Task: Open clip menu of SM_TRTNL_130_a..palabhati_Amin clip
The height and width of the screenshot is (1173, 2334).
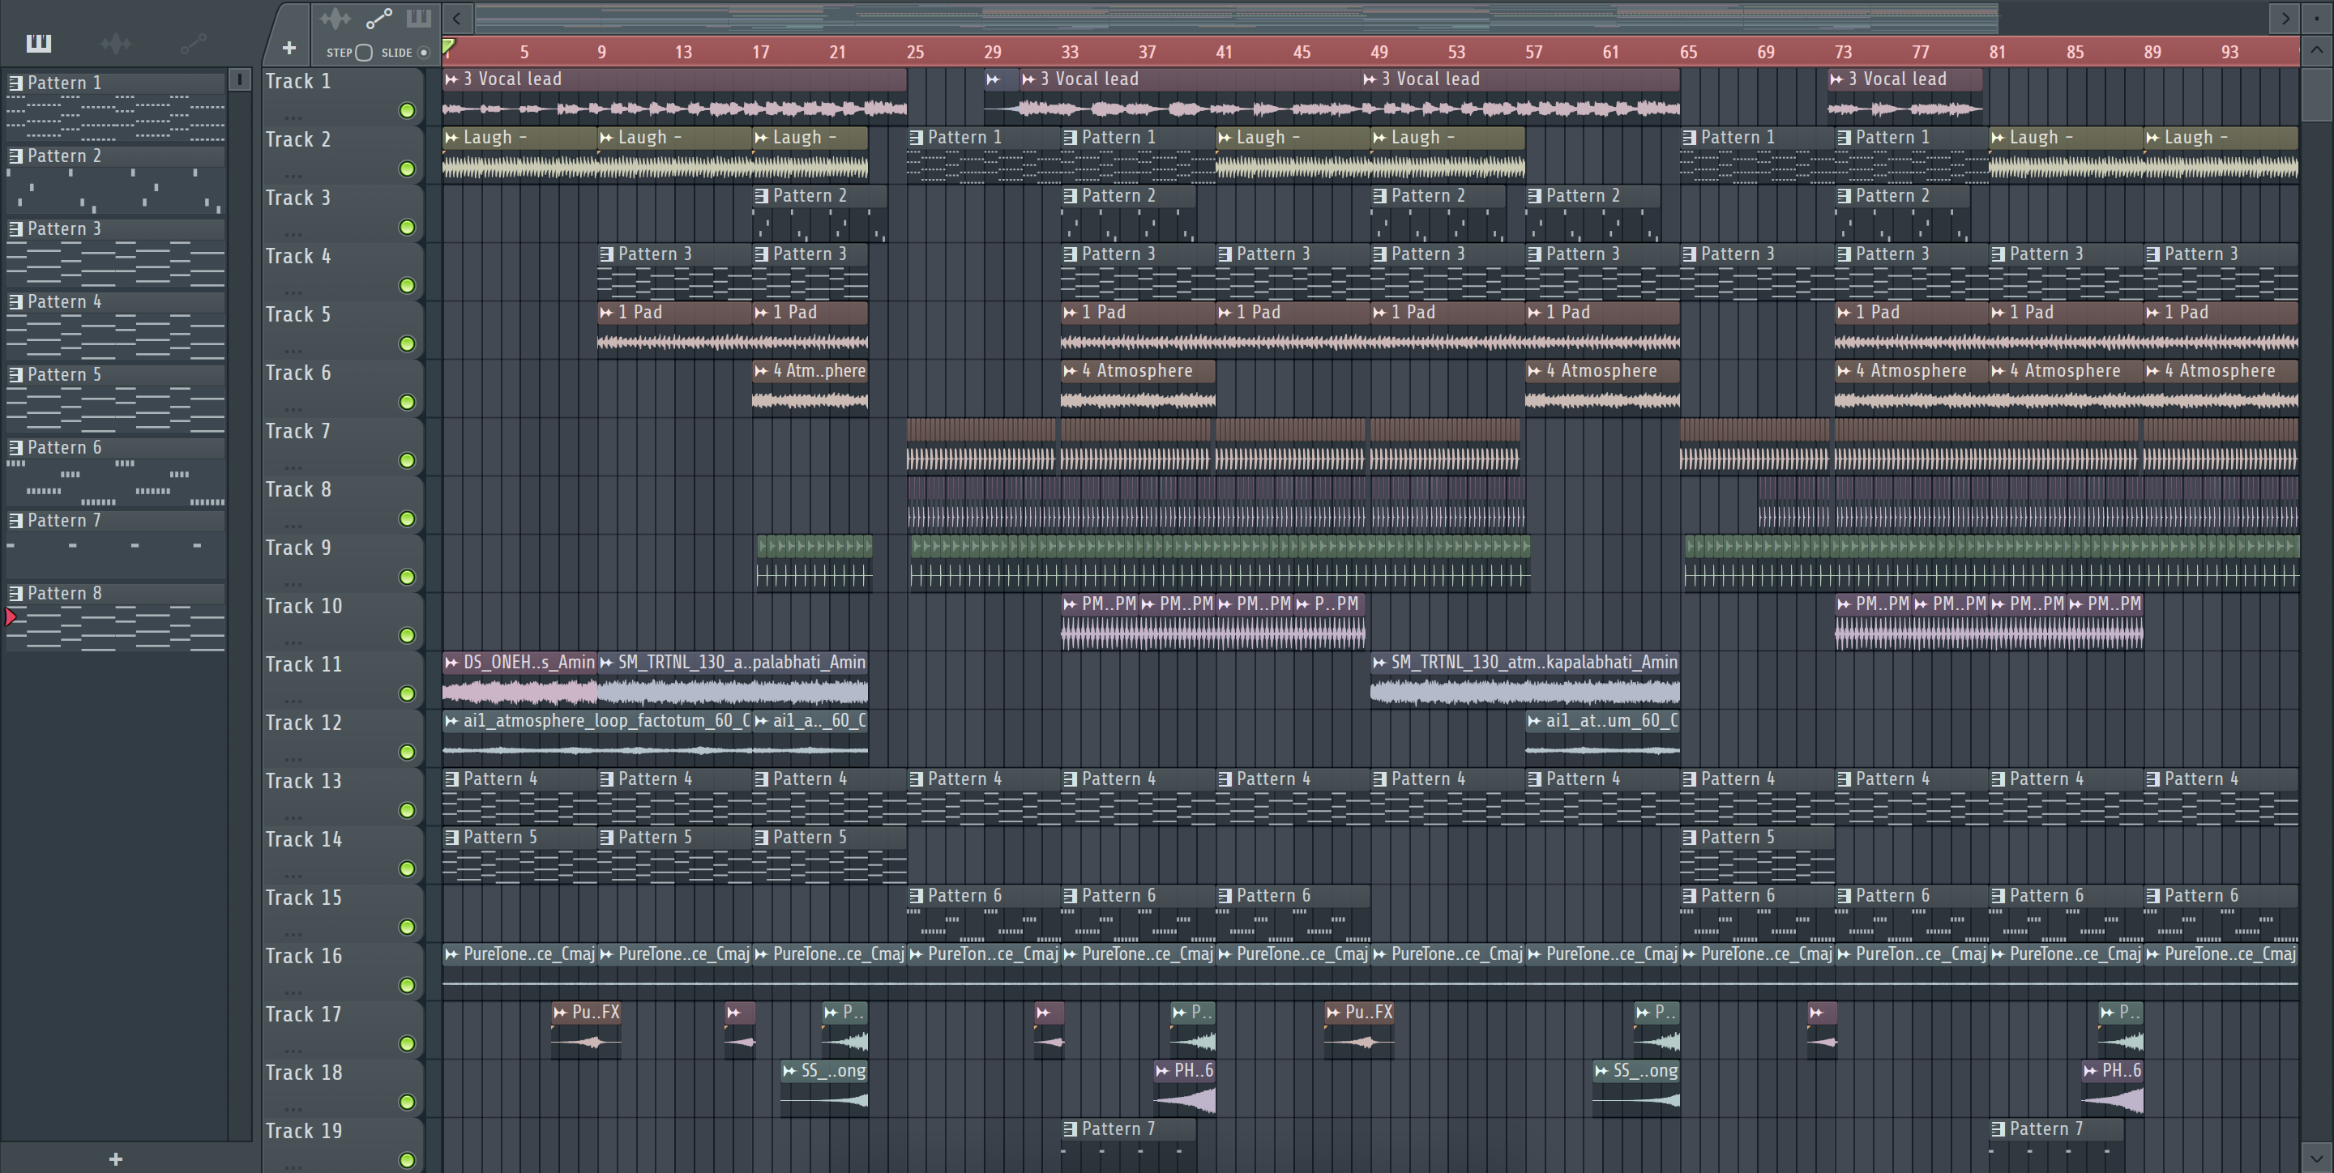Action: tap(606, 662)
